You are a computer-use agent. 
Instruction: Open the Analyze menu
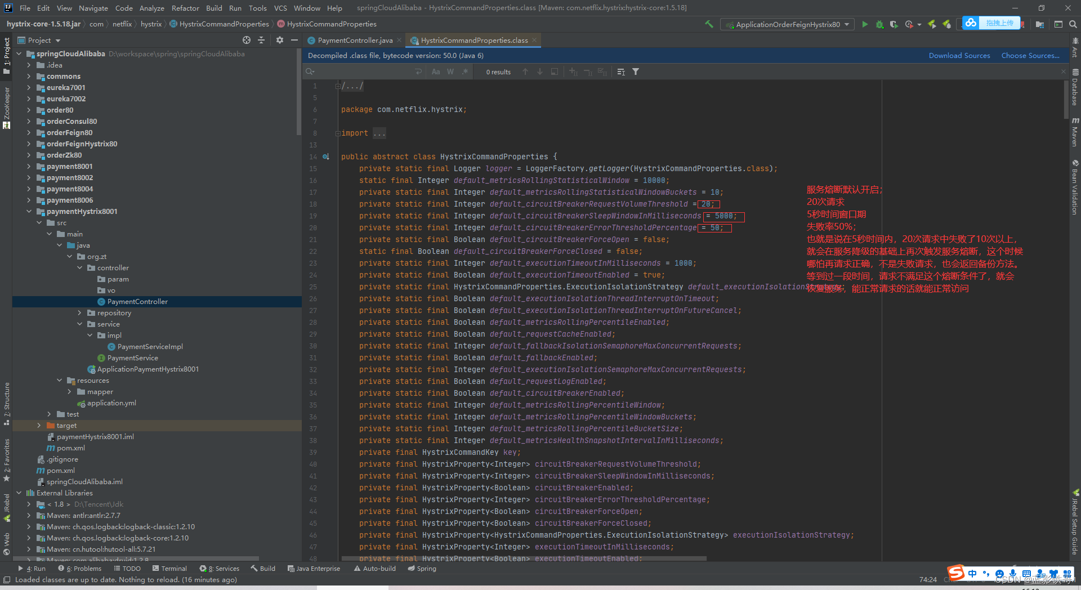pyautogui.click(x=151, y=8)
